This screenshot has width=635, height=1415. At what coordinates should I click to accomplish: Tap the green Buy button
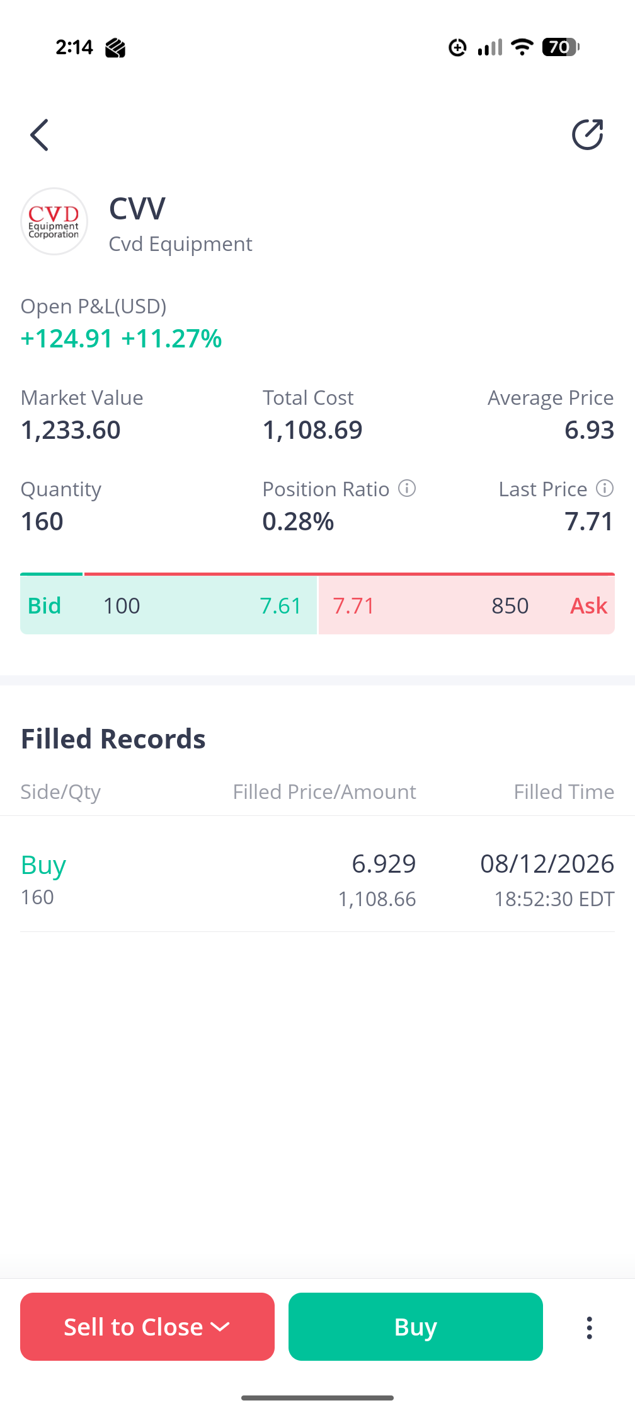pyautogui.click(x=416, y=1327)
